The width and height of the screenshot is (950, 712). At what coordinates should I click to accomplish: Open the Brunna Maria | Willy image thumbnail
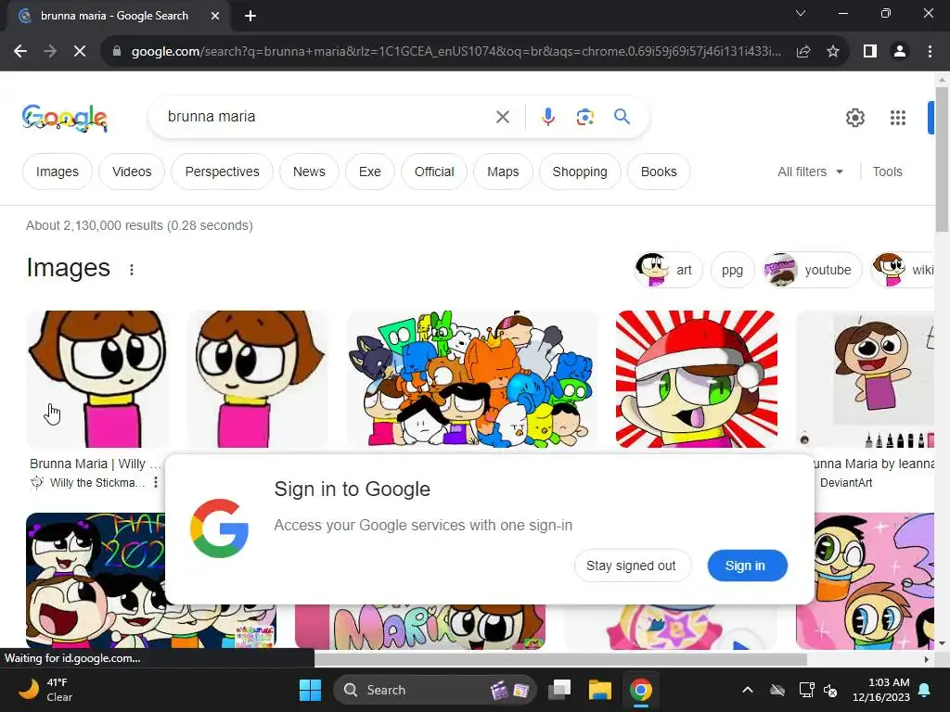pos(97,379)
